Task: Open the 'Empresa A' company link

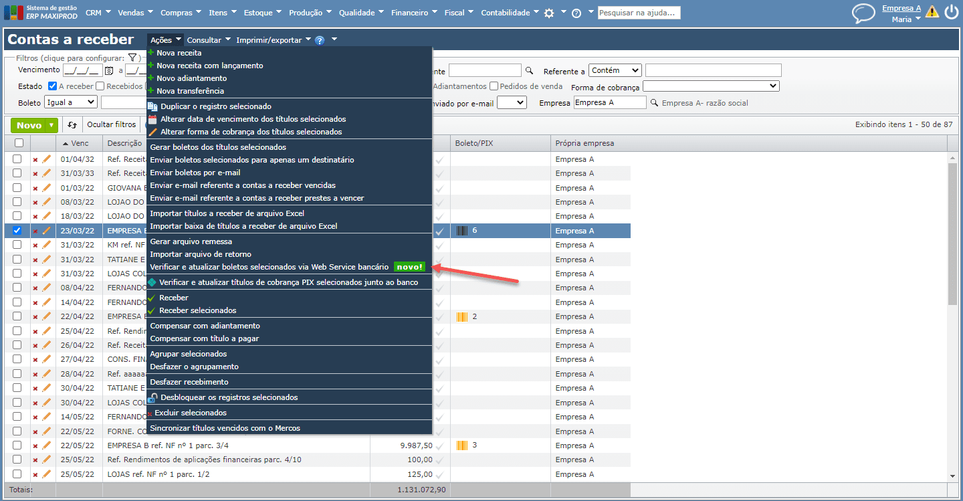Action: click(901, 9)
